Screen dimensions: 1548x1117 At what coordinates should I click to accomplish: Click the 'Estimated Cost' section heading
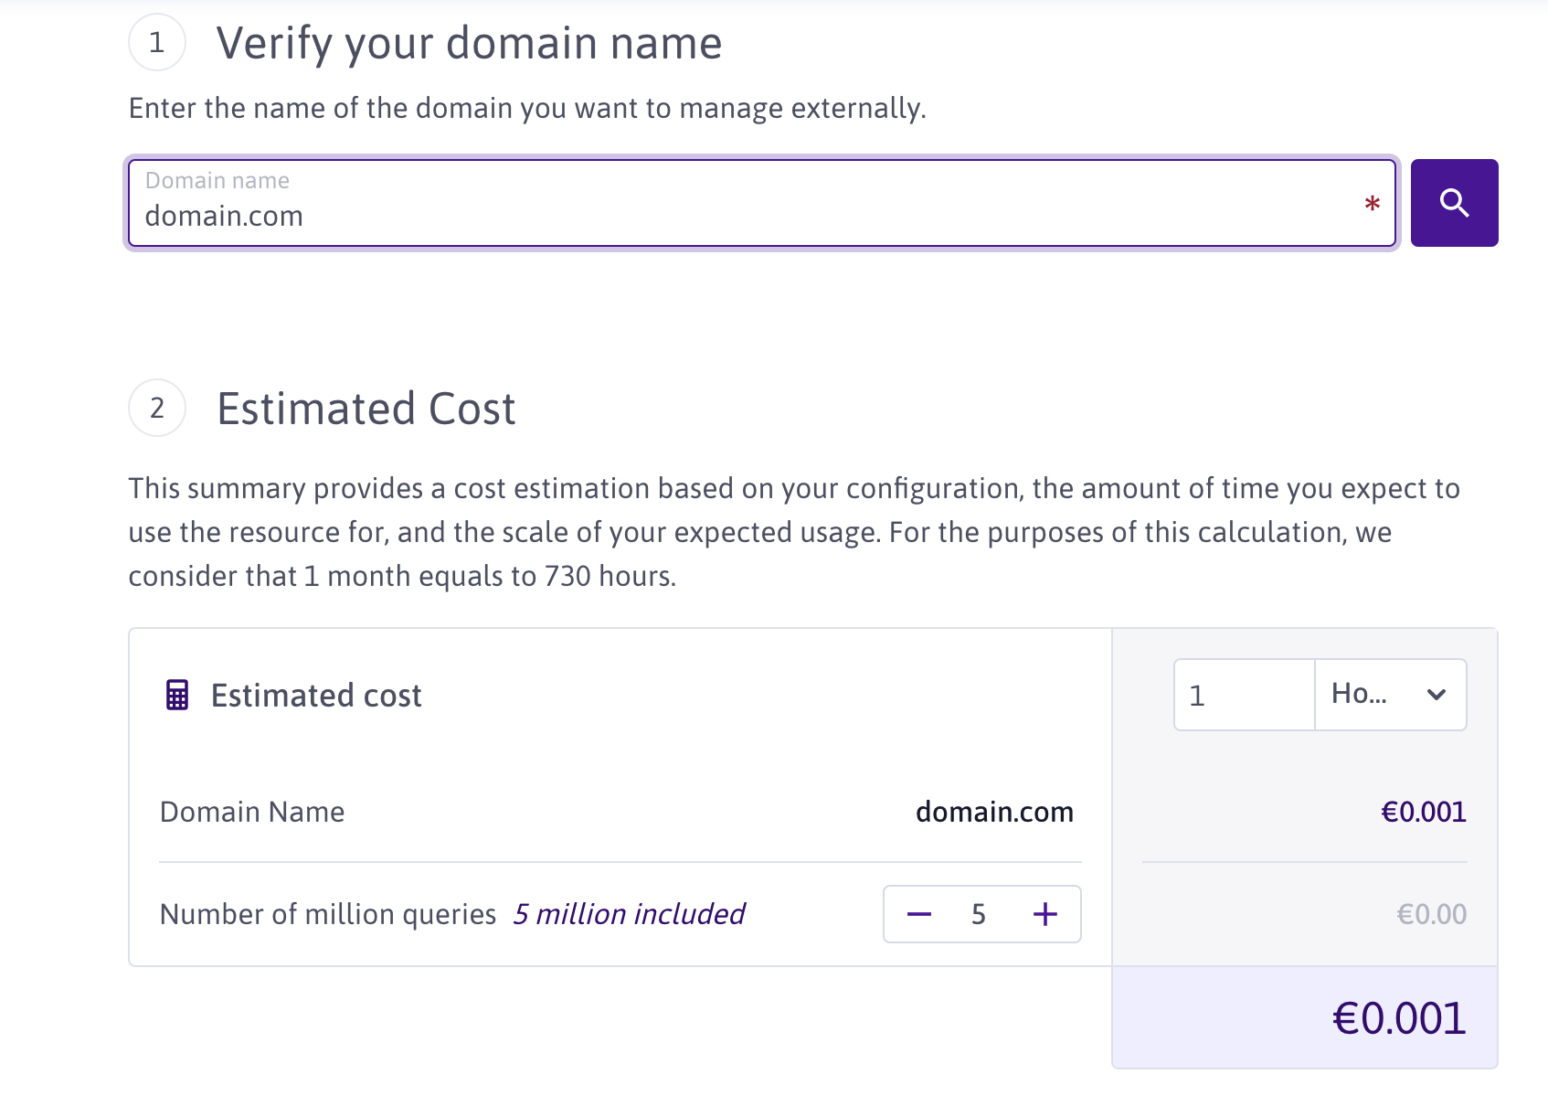366,409
